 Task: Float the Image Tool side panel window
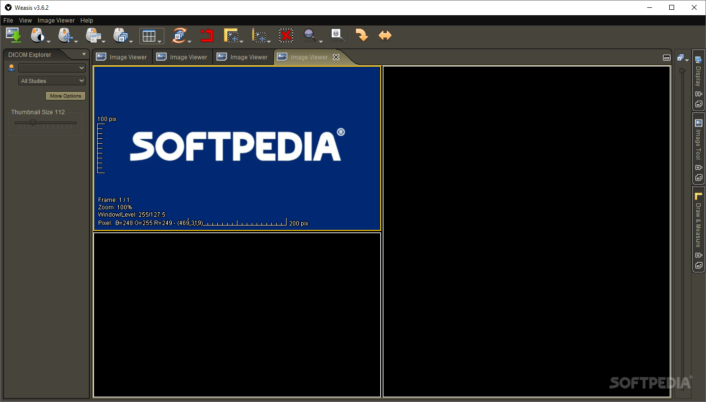pos(699,177)
